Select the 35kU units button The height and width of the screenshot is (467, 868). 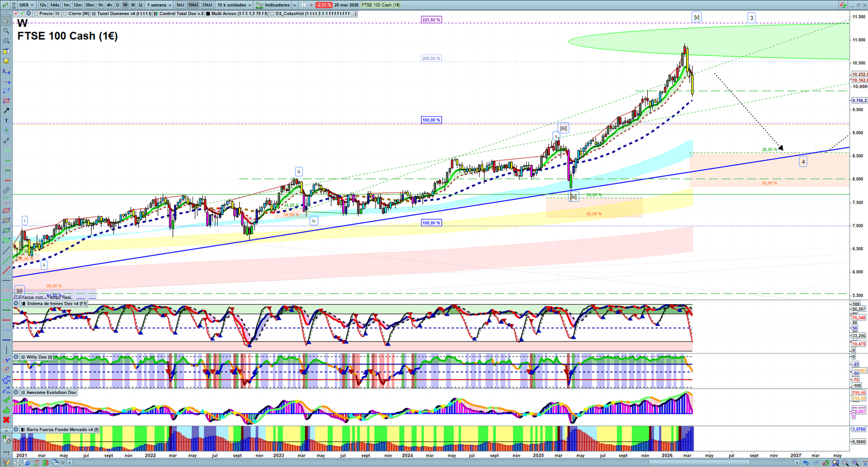pyautogui.click(x=207, y=5)
